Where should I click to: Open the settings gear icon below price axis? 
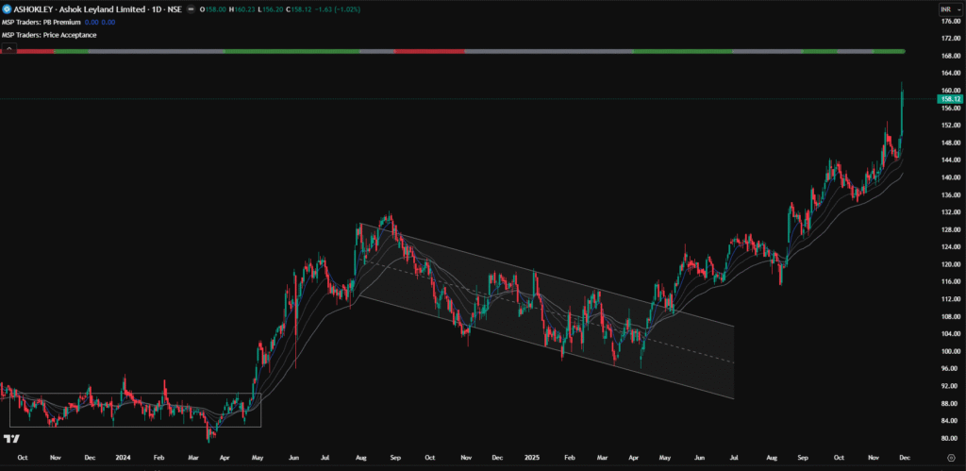(x=950, y=457)
